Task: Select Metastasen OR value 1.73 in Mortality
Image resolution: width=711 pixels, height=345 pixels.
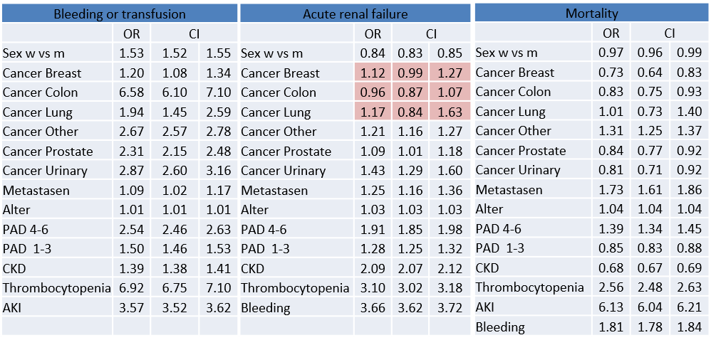Action: [x=611, y=190]
